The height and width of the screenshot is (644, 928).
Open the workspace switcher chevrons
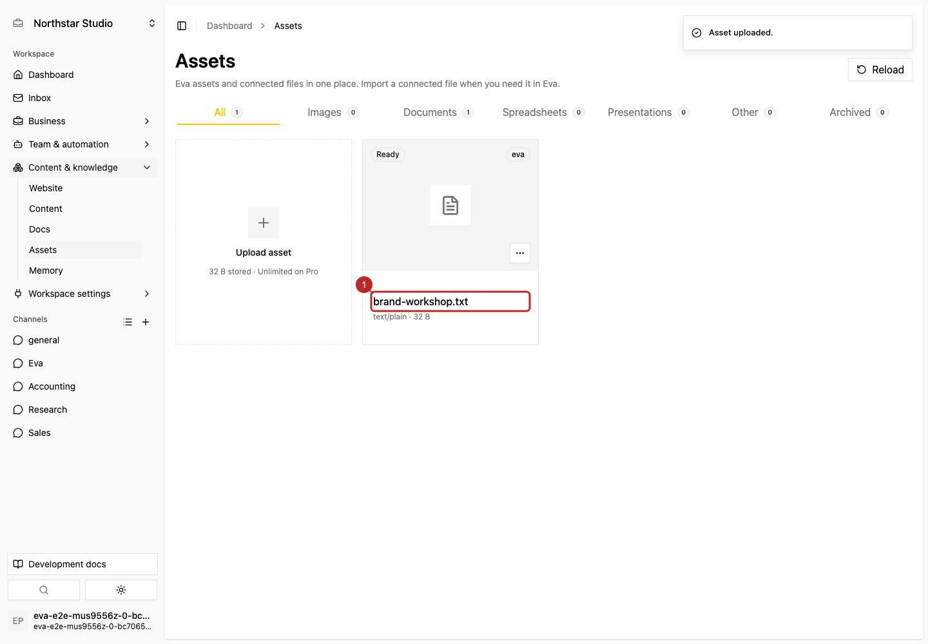(x=152, y=23)
